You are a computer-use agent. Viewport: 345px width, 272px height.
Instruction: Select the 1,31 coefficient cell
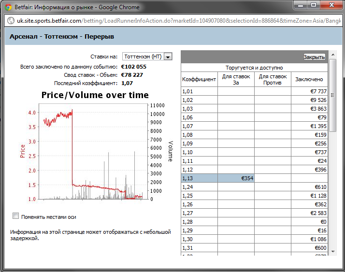pyautogui.click(x=200, y=247)
